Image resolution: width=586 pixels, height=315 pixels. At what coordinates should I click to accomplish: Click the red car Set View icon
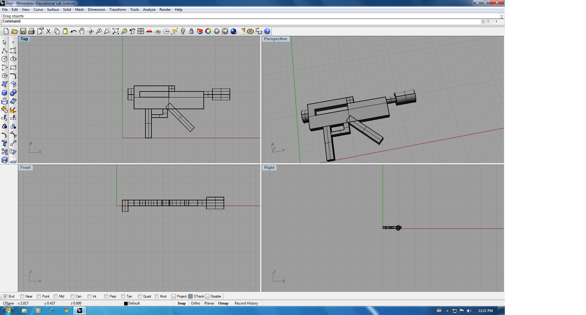coord(149,31)
